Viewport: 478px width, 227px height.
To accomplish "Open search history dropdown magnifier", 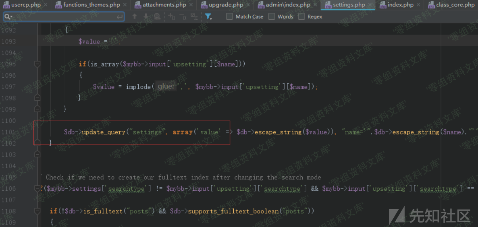I will click(x=8, y=17).
